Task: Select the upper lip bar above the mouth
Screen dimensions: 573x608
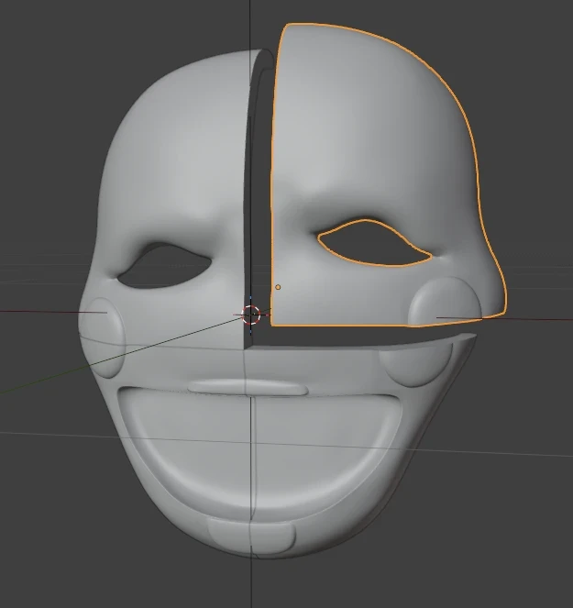Action: [248, 387]
